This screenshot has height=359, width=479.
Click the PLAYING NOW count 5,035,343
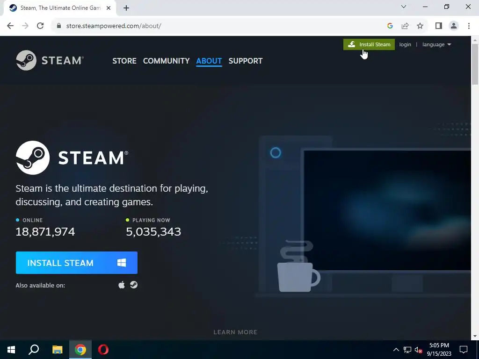click(153, 232)
